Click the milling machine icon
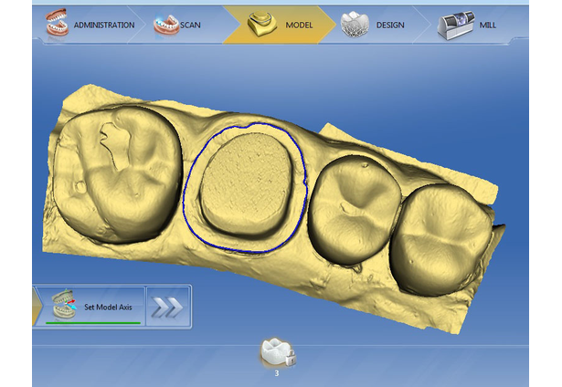 click(456, 25)
